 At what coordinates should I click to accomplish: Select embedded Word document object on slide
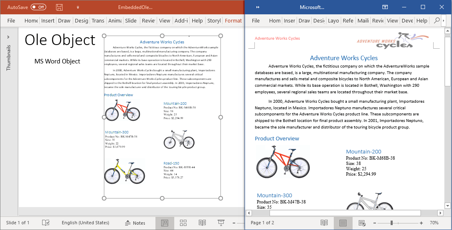pos(162,117)
